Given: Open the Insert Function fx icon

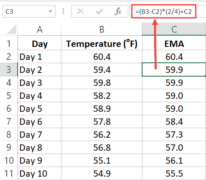Looking at the screenshot, I should [118, 11].
